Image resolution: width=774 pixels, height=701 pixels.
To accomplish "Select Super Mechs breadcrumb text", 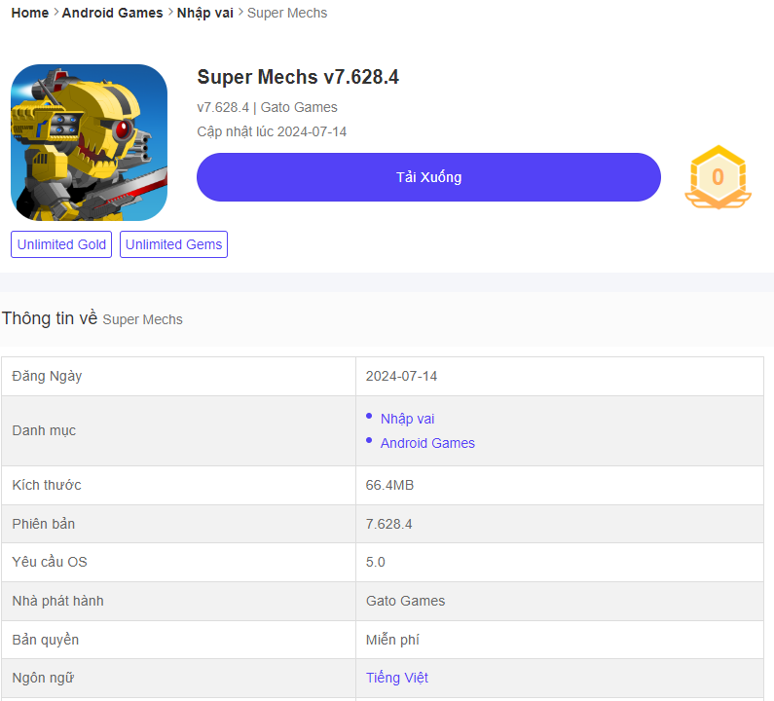I will pyautogui.click(x=287, y=13).
